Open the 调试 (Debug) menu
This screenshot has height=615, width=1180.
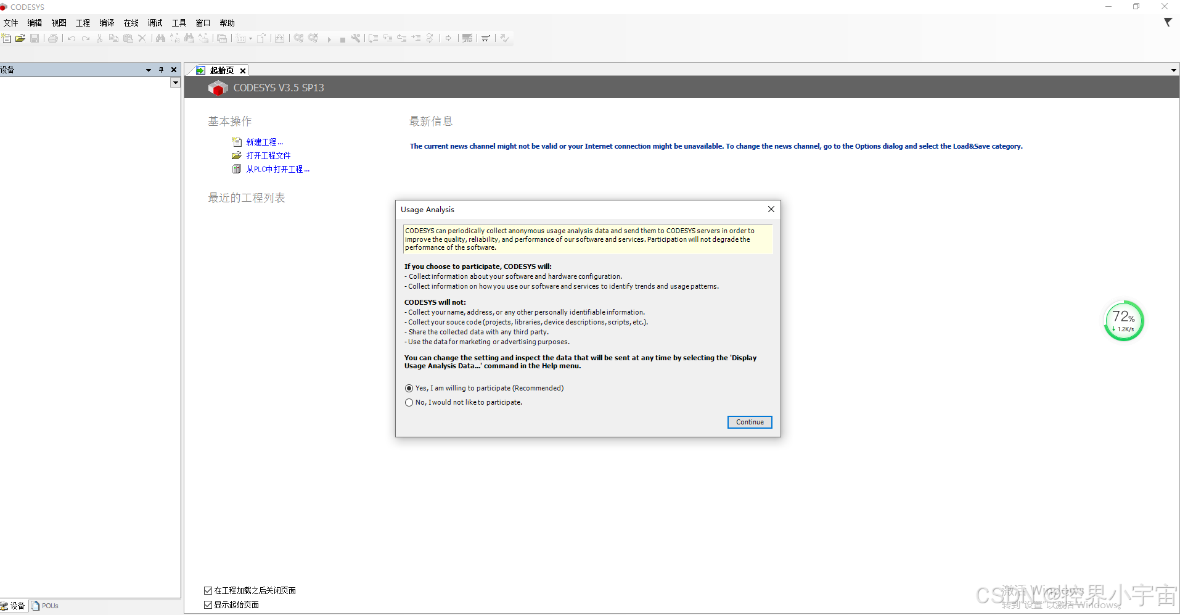tap(155, 23)
